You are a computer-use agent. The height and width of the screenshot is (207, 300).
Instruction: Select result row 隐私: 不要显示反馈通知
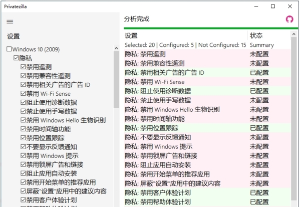pos(207,137)
